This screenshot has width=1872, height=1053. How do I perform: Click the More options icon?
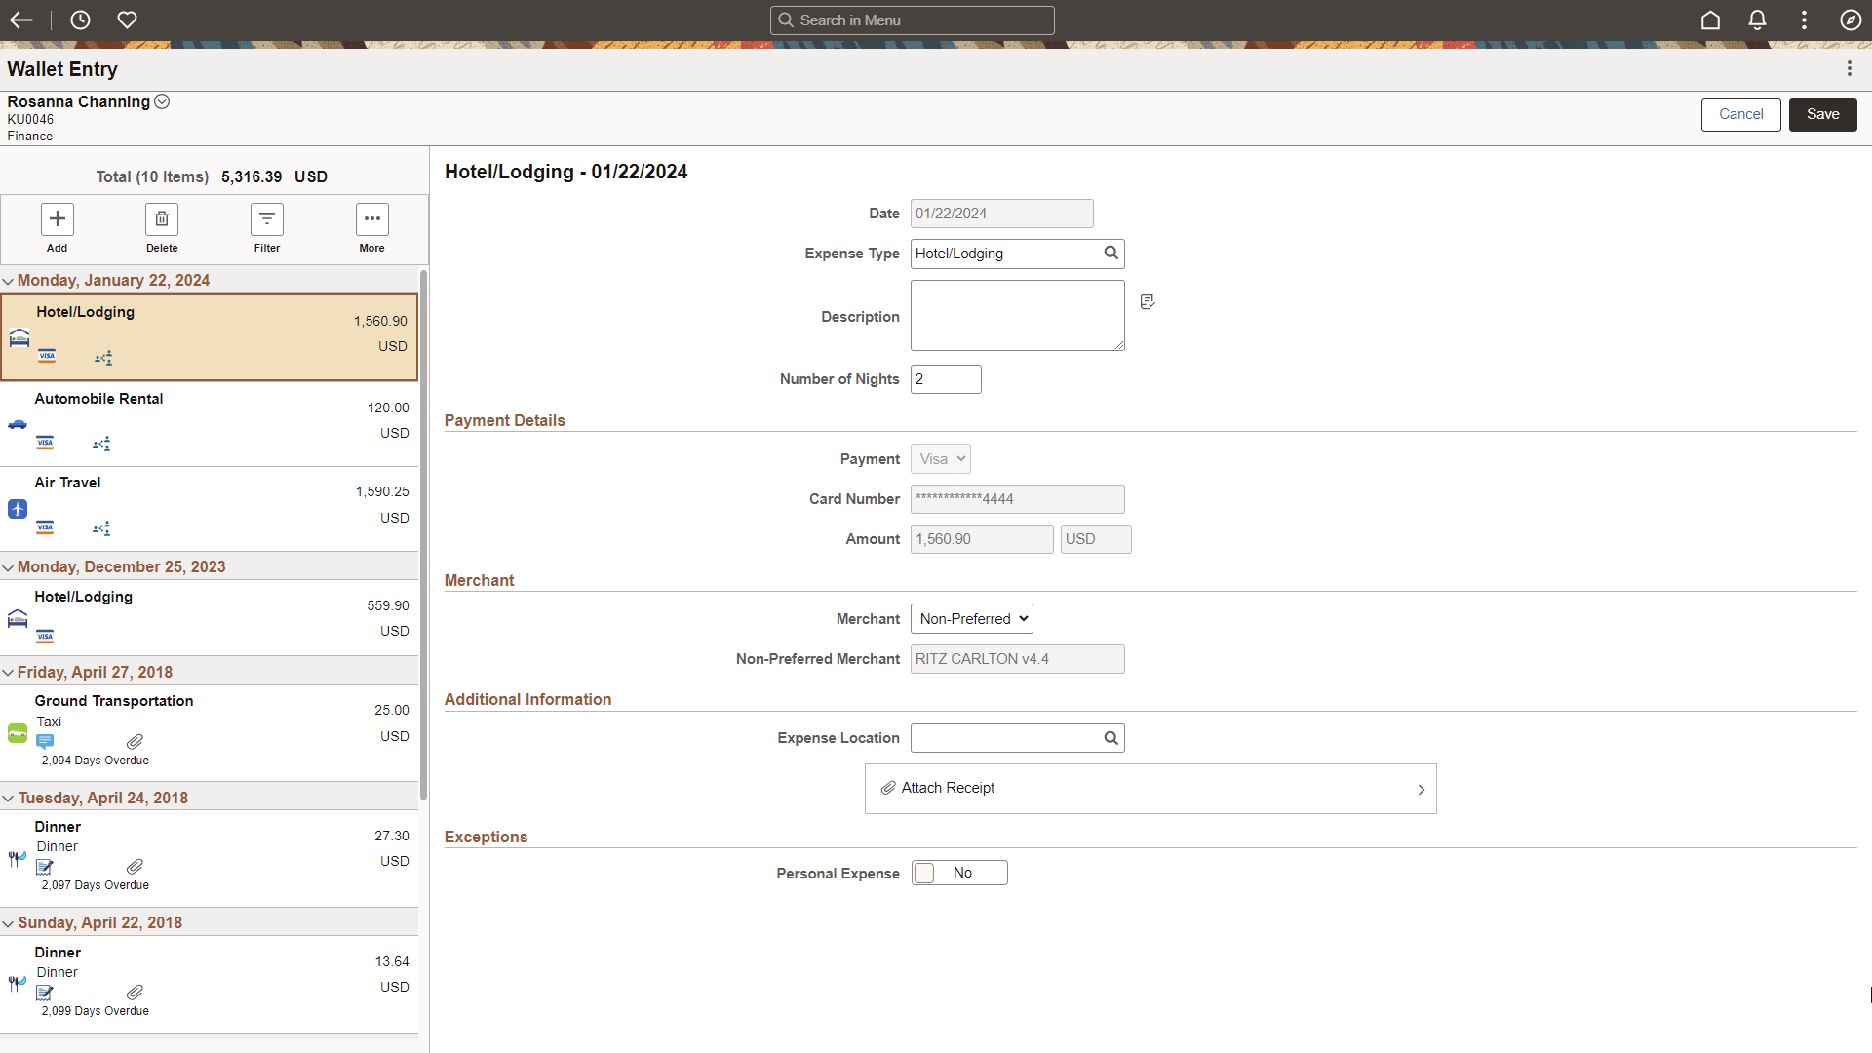370,217
